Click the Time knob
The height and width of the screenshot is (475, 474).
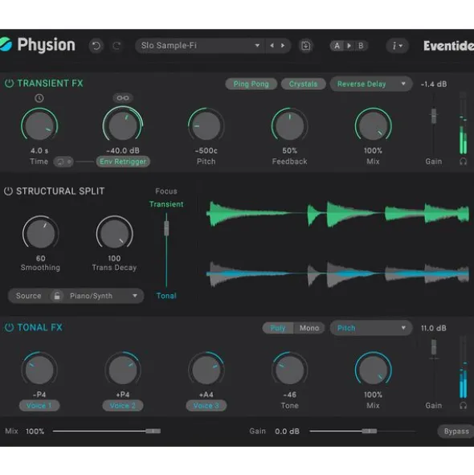39,125
